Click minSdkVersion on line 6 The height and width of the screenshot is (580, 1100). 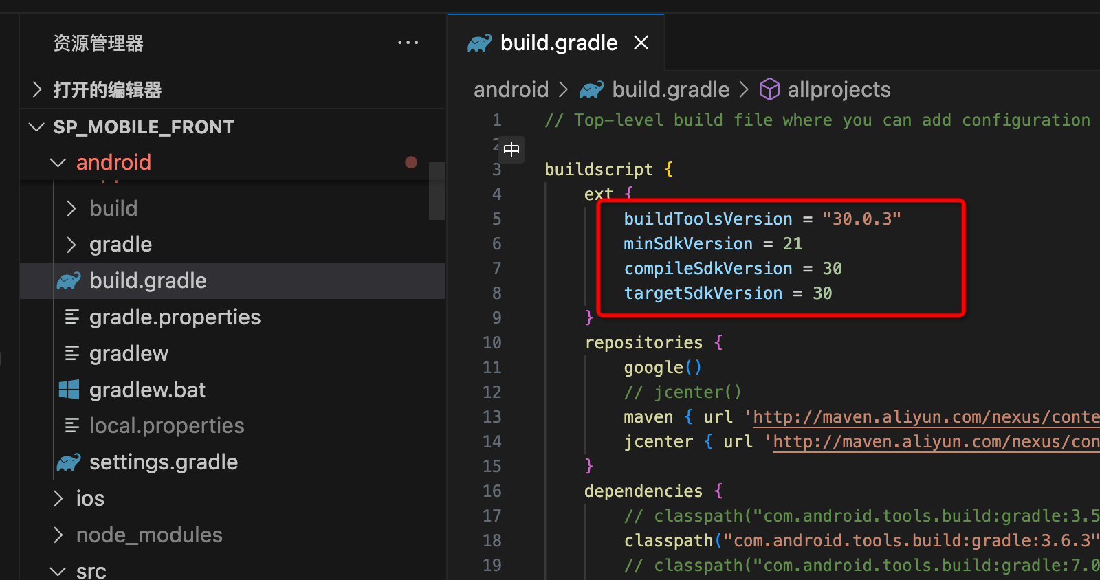688,244
